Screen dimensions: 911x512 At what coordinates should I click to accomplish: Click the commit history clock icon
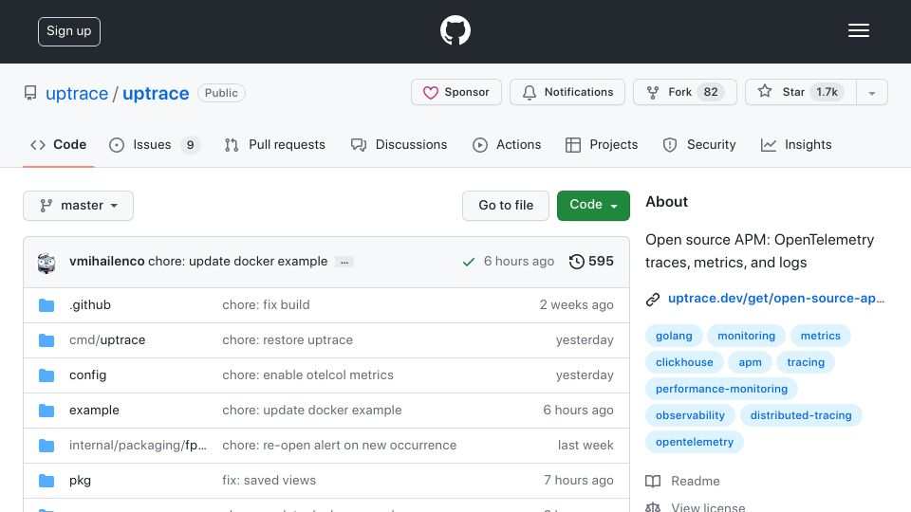[x=576, y=262]
